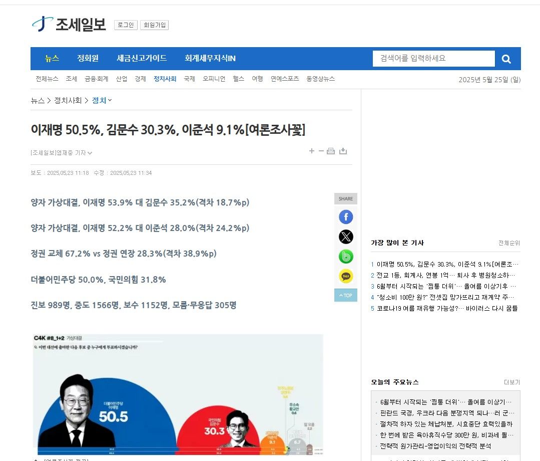
Task: Click the article download/export icon
Action: click(x=343, y=151)
